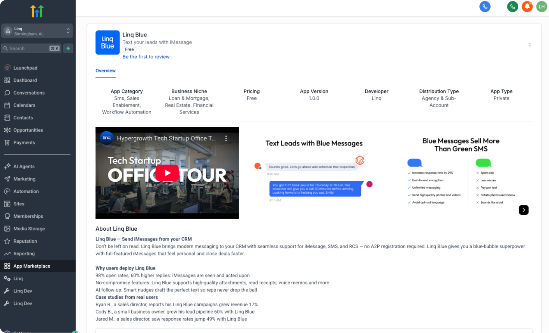
Task: Click the Opportunities icon in sidebar
Action: pyautogui.click(x=7, y=130)
